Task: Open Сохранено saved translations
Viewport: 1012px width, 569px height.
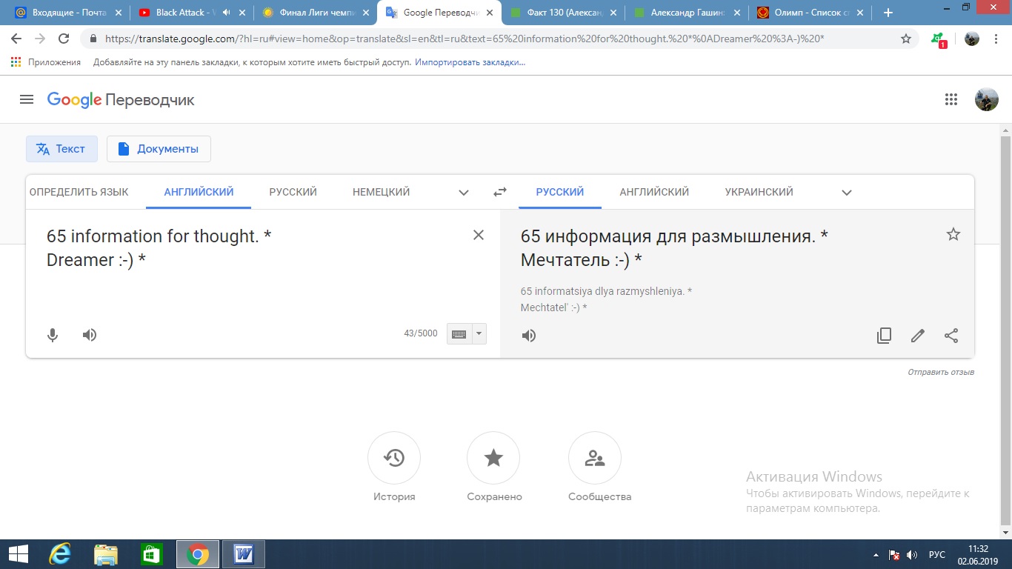Action: (x=494, y=467)
